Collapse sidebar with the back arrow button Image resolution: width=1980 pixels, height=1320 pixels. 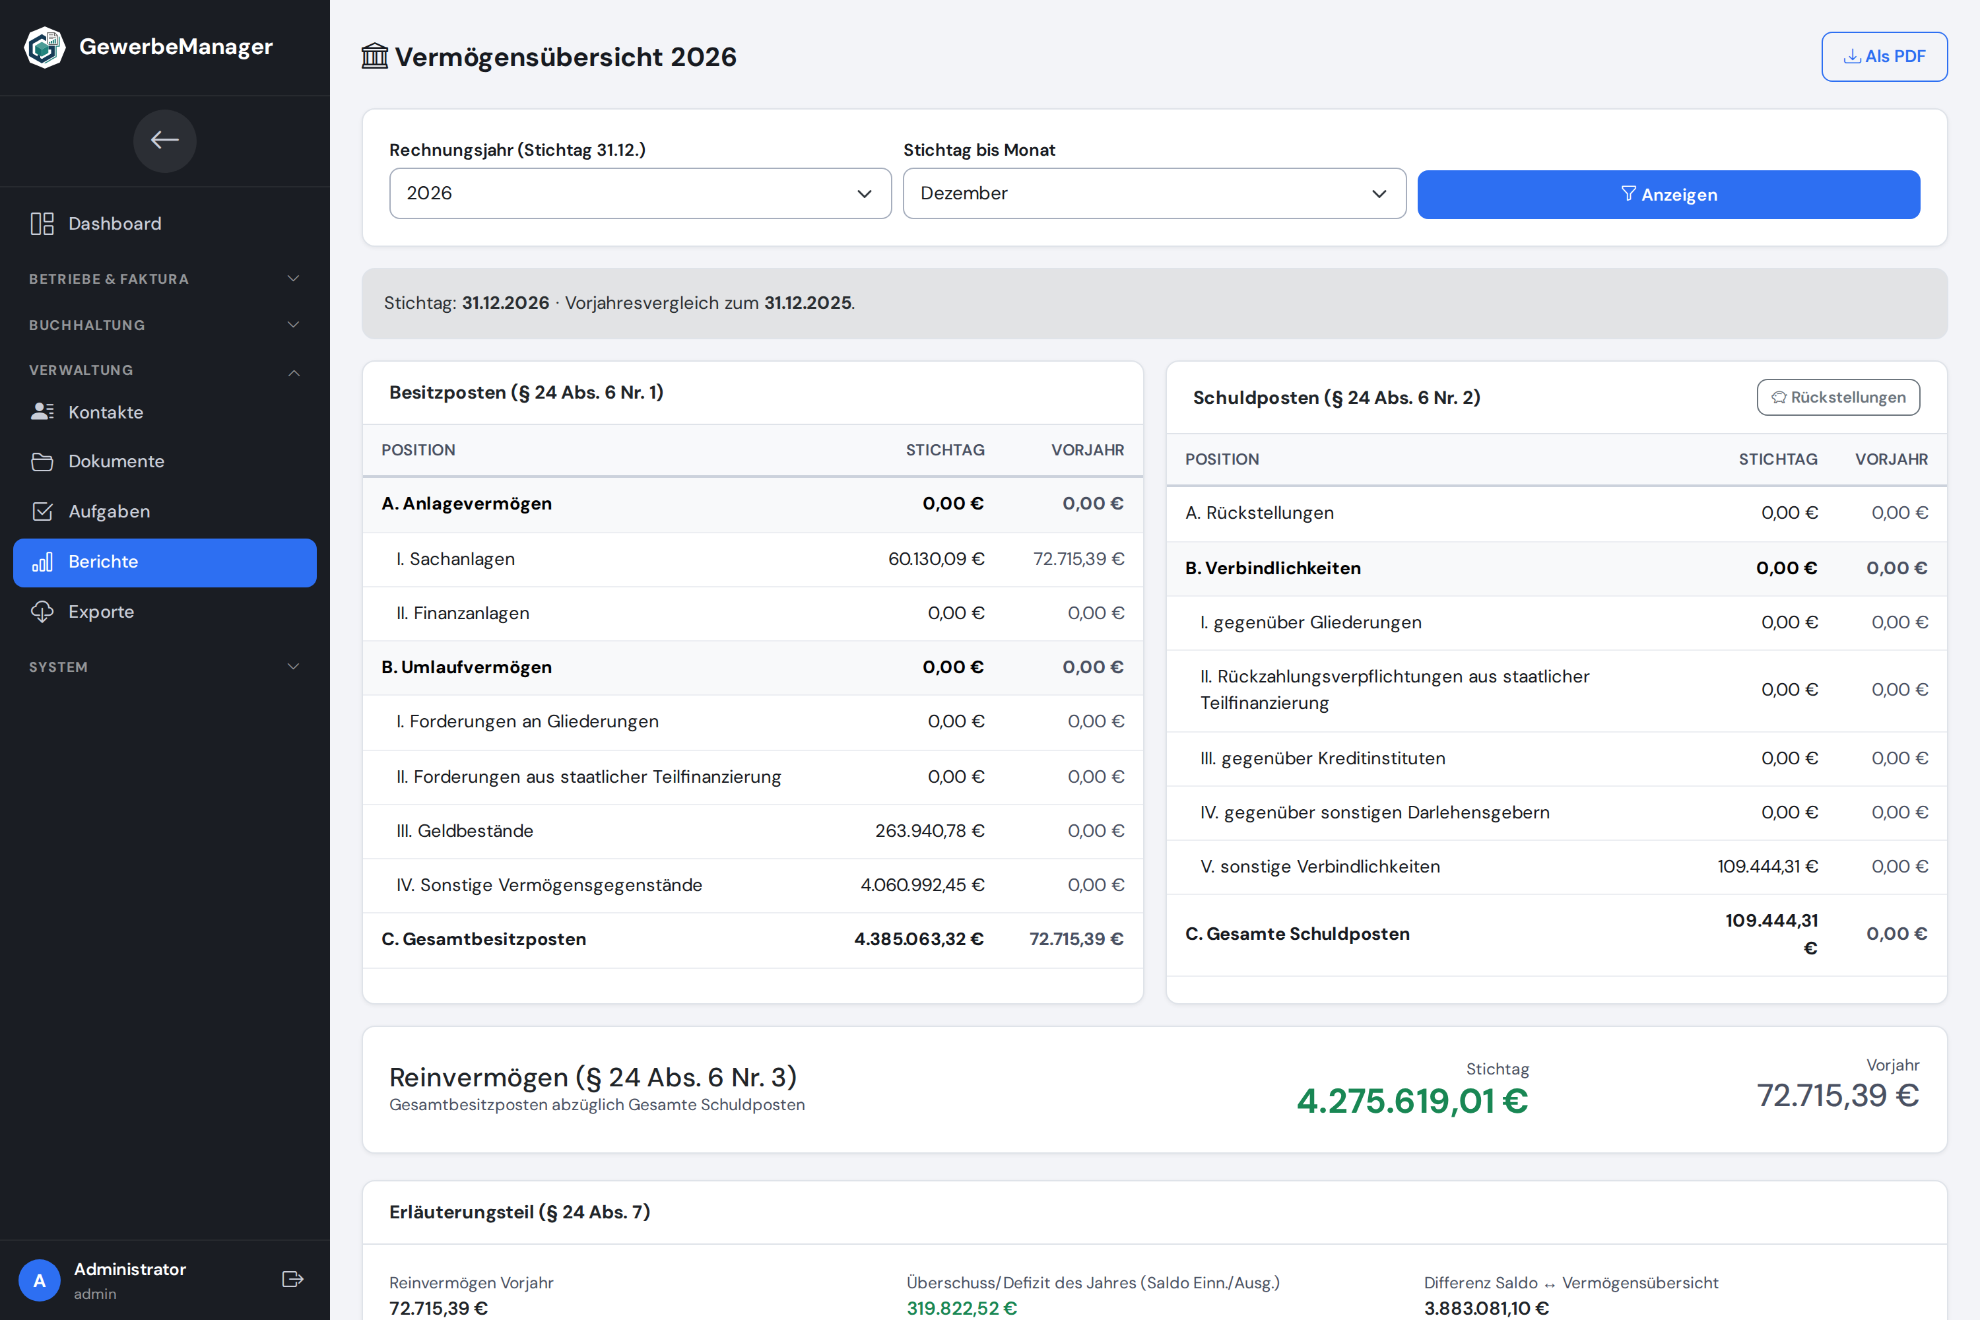(x=165, y=141)
